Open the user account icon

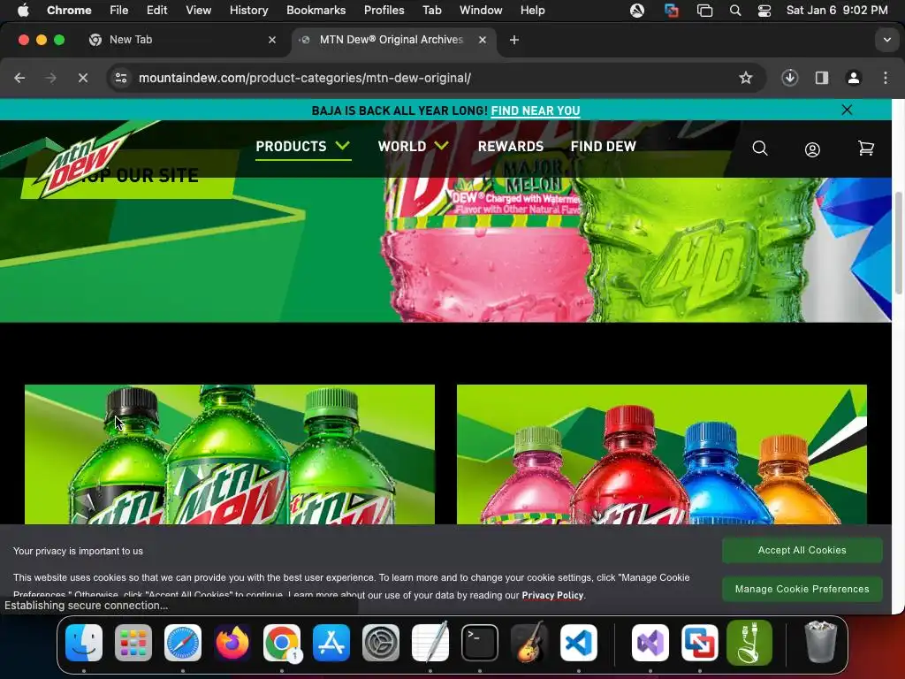(x=812, y=149)
